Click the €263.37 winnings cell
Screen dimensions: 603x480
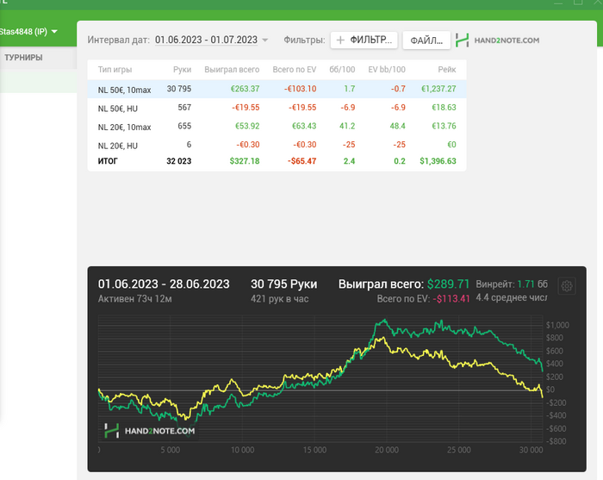pyautogui.click(x=245, y=89)
